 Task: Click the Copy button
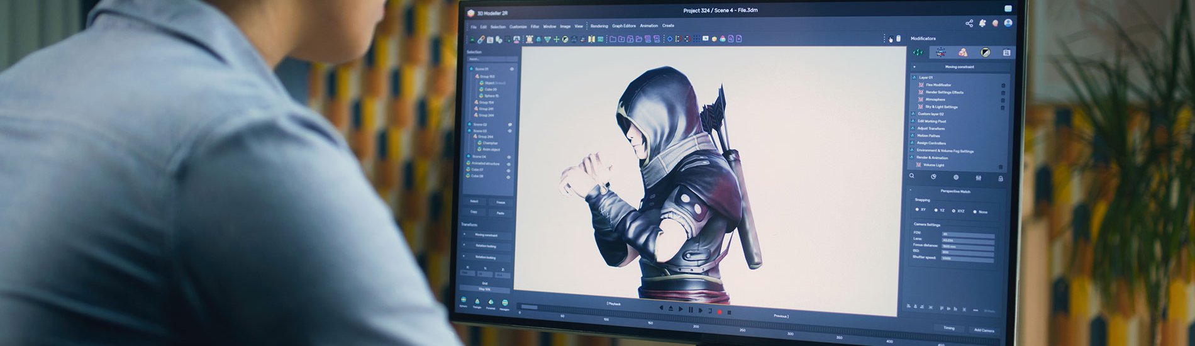(474, 212)
